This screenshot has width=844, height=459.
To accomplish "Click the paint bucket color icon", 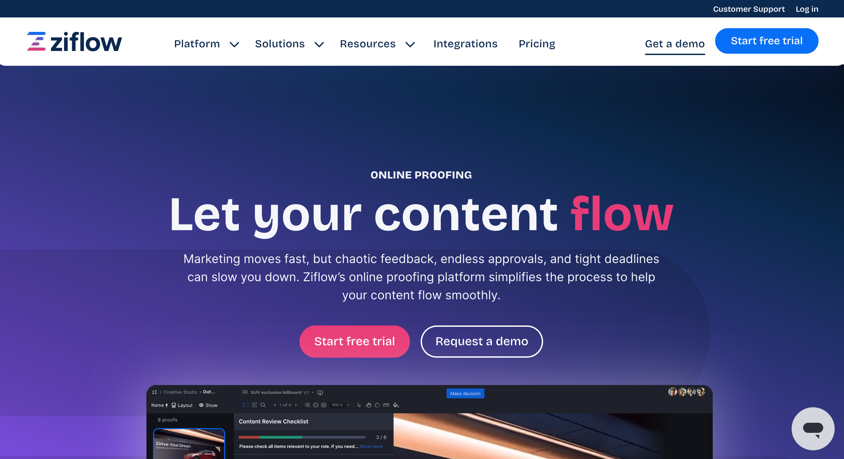I will tap(396, 405).
